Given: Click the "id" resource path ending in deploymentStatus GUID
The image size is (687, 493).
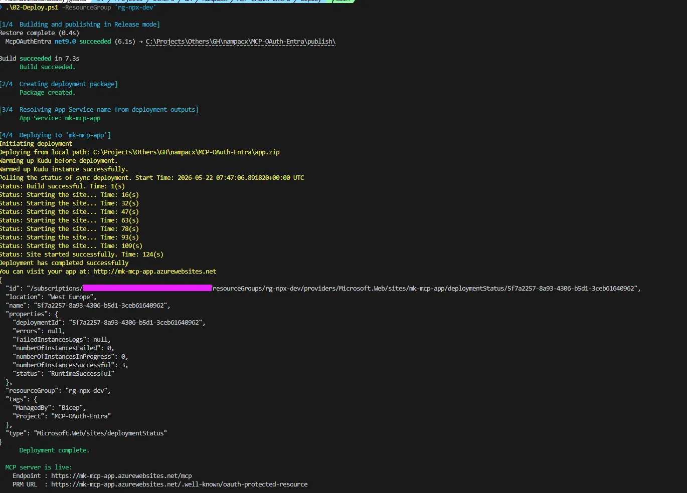Looking at the screenshot, I should [323, 289].
